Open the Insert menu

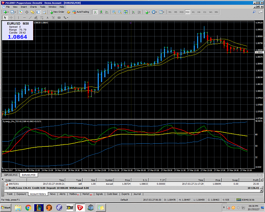24,7
